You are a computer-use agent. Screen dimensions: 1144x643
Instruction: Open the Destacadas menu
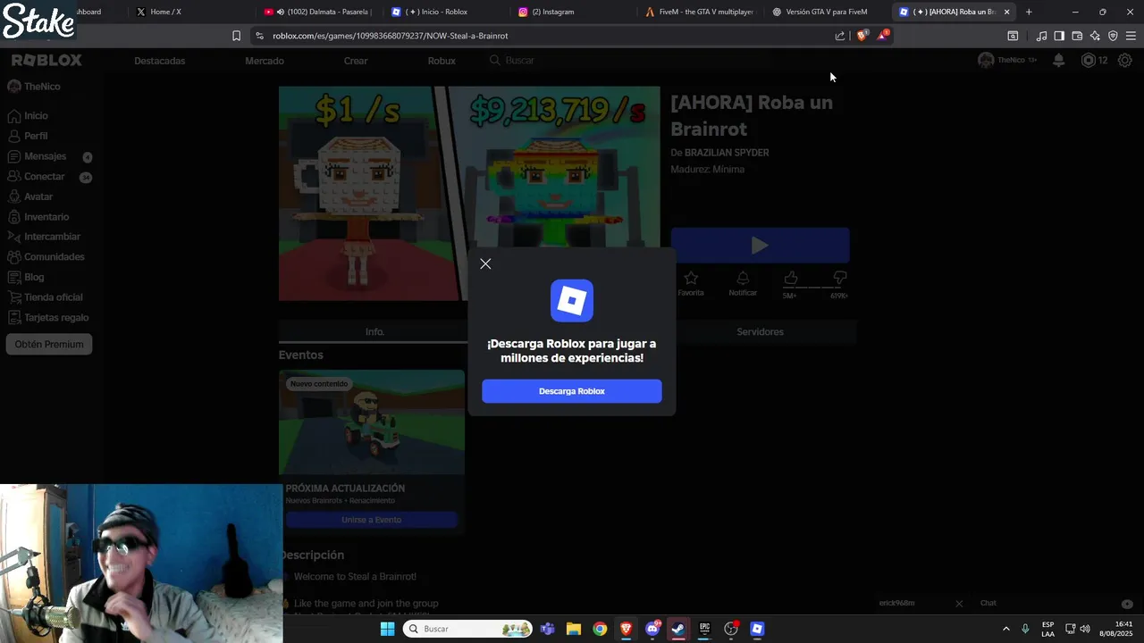[160, 61]
